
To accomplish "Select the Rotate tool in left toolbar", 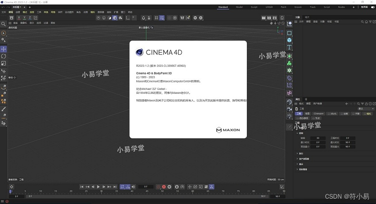I will click(x=4, y=56).
